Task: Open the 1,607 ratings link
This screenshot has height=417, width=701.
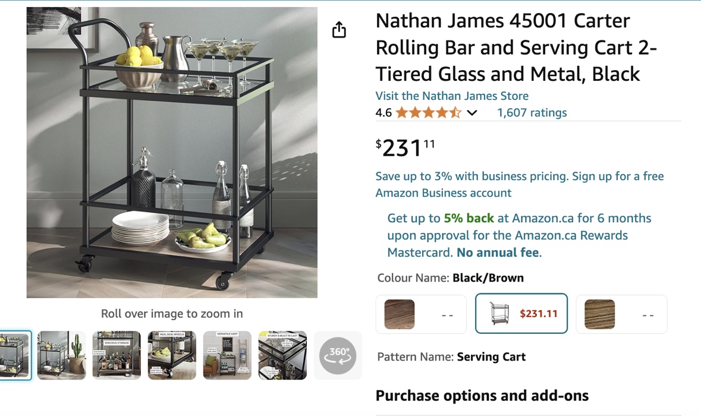Action: (x=532, y=112)
